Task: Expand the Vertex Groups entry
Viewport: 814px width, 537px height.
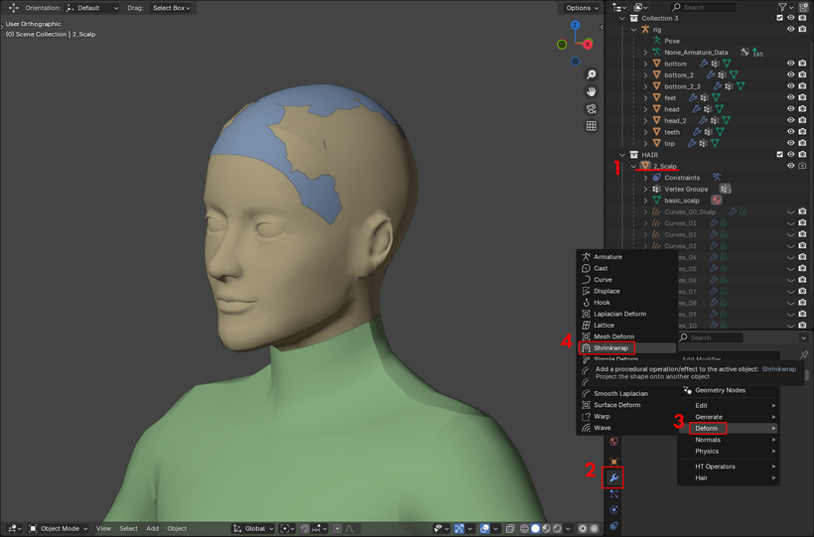Action: coord(645,189)
